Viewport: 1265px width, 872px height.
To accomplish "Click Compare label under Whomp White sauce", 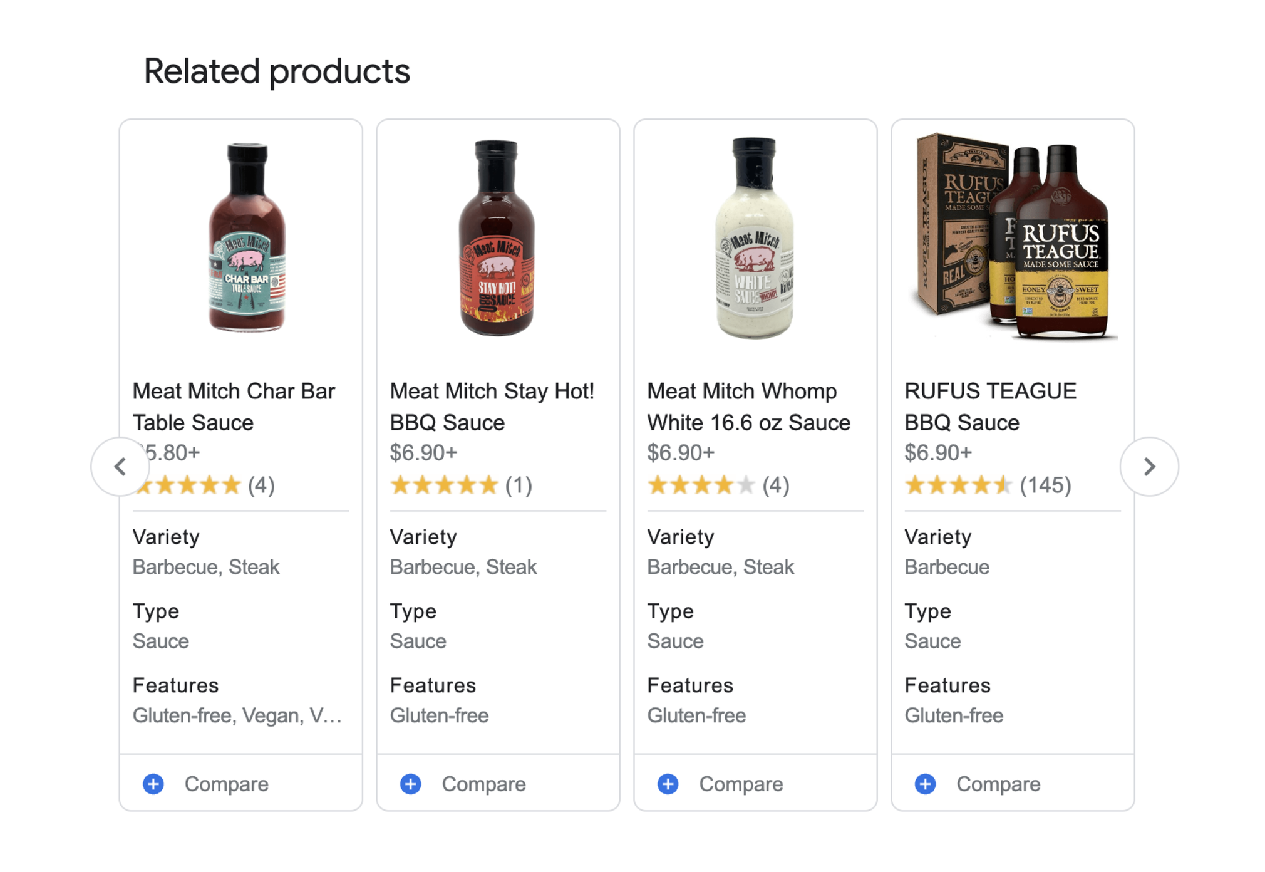I will (x=741, y=784).
